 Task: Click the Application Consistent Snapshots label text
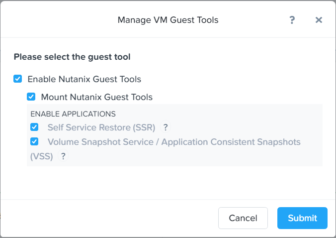point(231,142)
